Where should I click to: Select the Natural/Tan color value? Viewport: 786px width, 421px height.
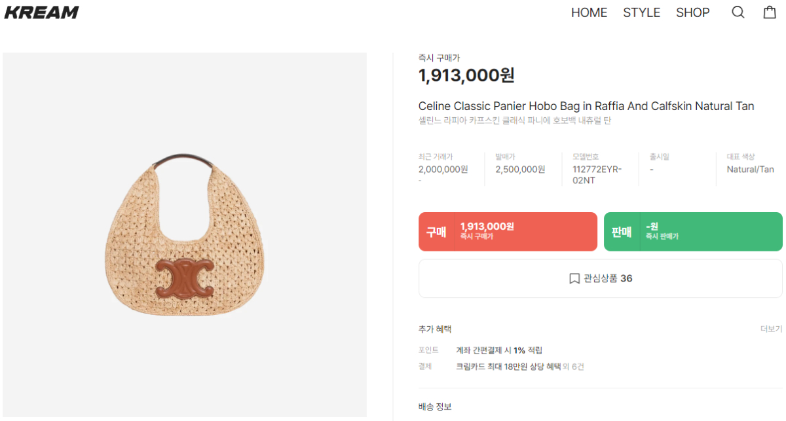point(750,170)
